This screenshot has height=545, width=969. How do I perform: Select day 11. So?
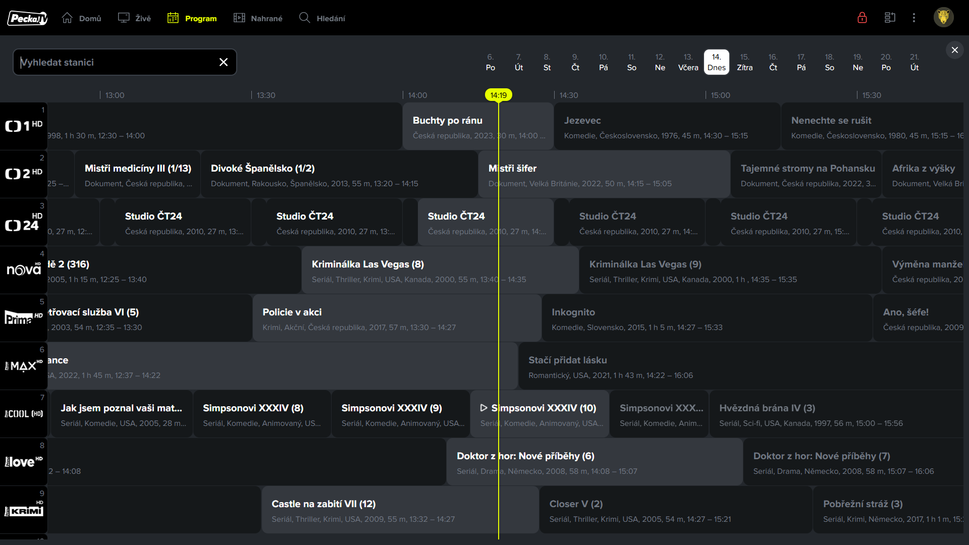632,62
